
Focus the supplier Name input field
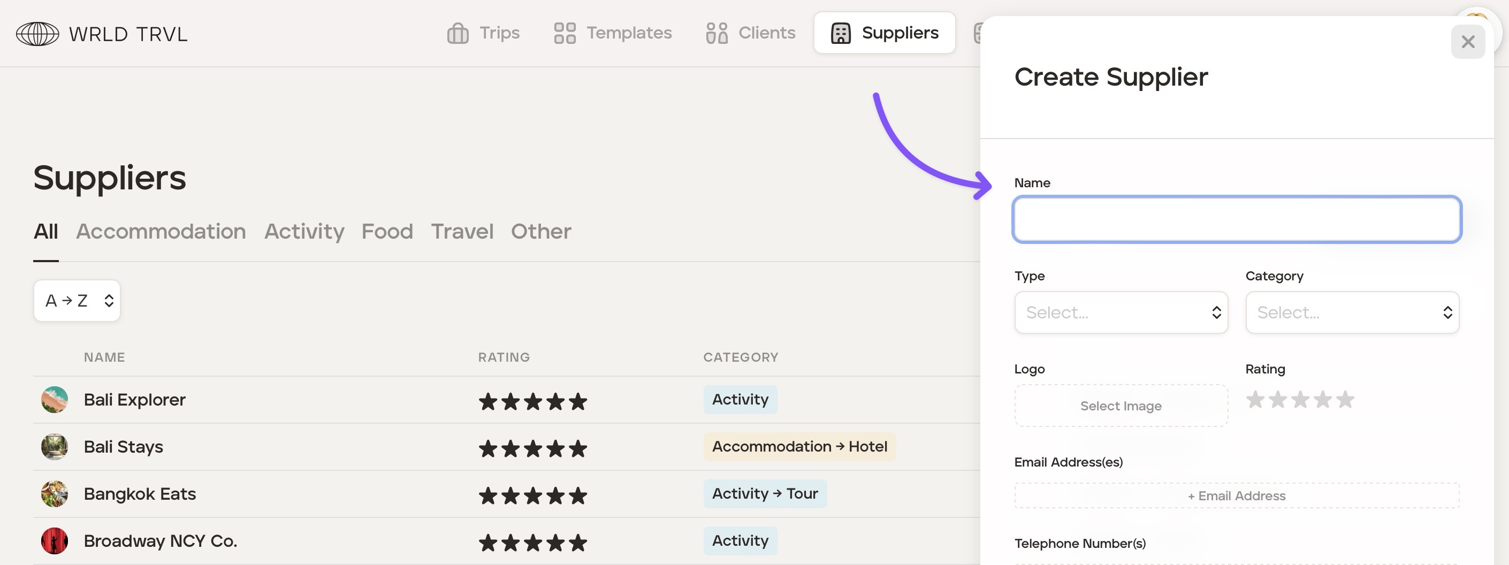1236,219
